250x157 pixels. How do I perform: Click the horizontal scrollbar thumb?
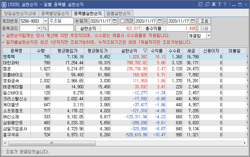pos(52,143)
